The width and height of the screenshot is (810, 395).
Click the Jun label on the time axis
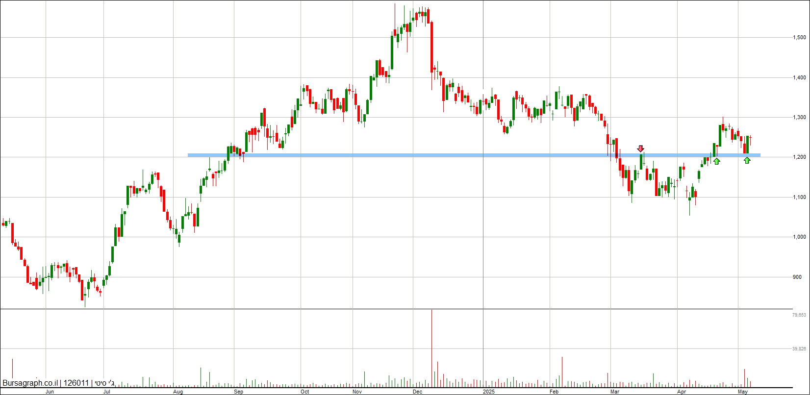tap(50, 392)
